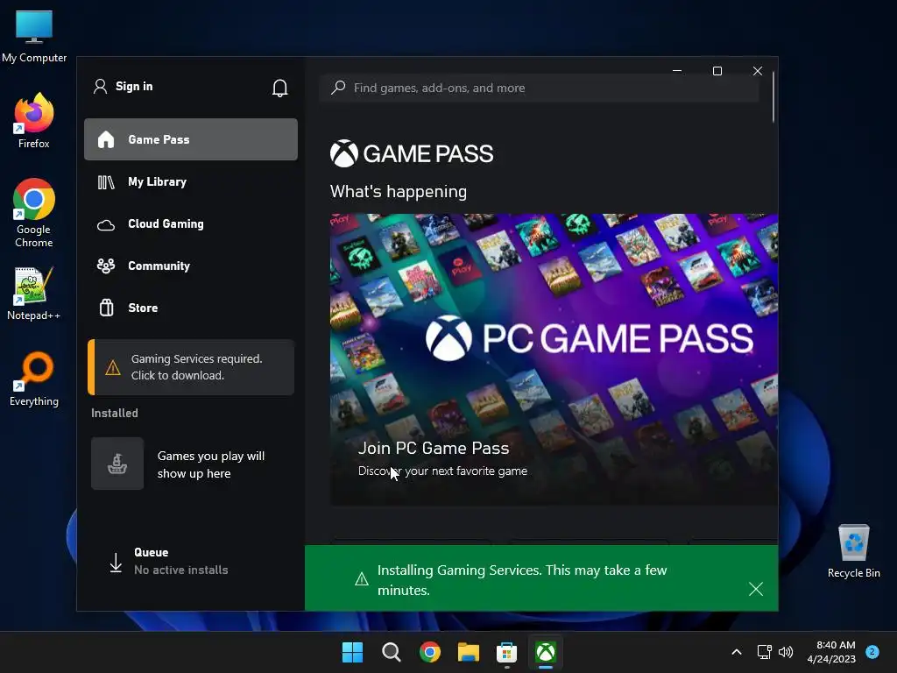Click Gaming Services required download notice

pyautogui.click(x=191, y=367)
